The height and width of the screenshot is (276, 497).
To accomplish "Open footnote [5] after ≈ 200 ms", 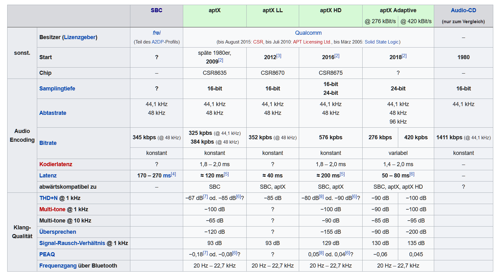I will pos(342,174).
